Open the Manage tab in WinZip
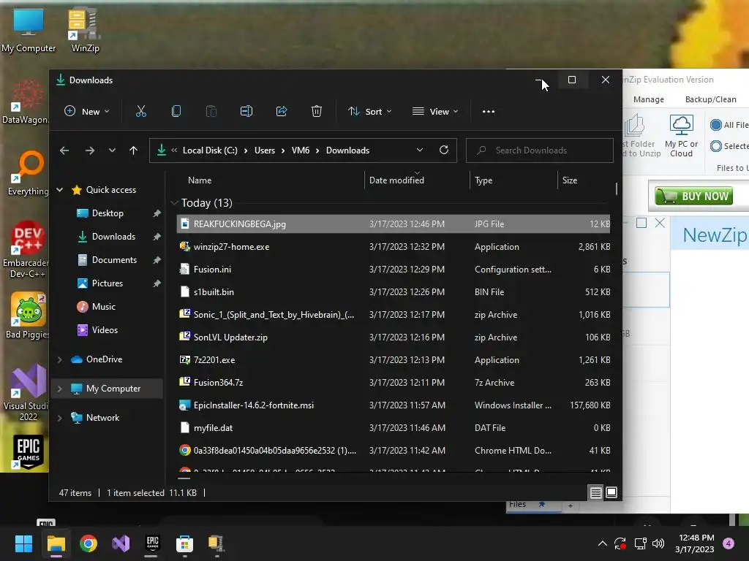Image resolution: width=749 pixels, height=561 pixels. click(648, 99)
